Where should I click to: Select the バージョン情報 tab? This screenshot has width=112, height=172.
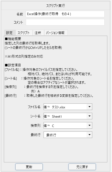[56, 33]
